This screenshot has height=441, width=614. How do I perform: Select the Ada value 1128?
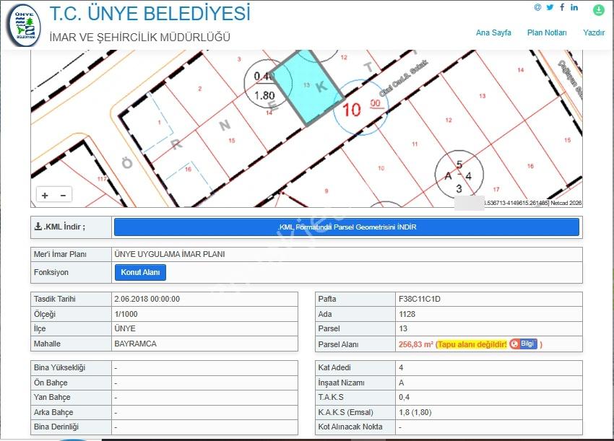(x=407, y=314)
